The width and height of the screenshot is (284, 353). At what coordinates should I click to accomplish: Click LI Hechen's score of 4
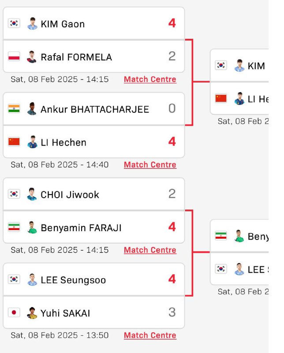pos(172,141)
